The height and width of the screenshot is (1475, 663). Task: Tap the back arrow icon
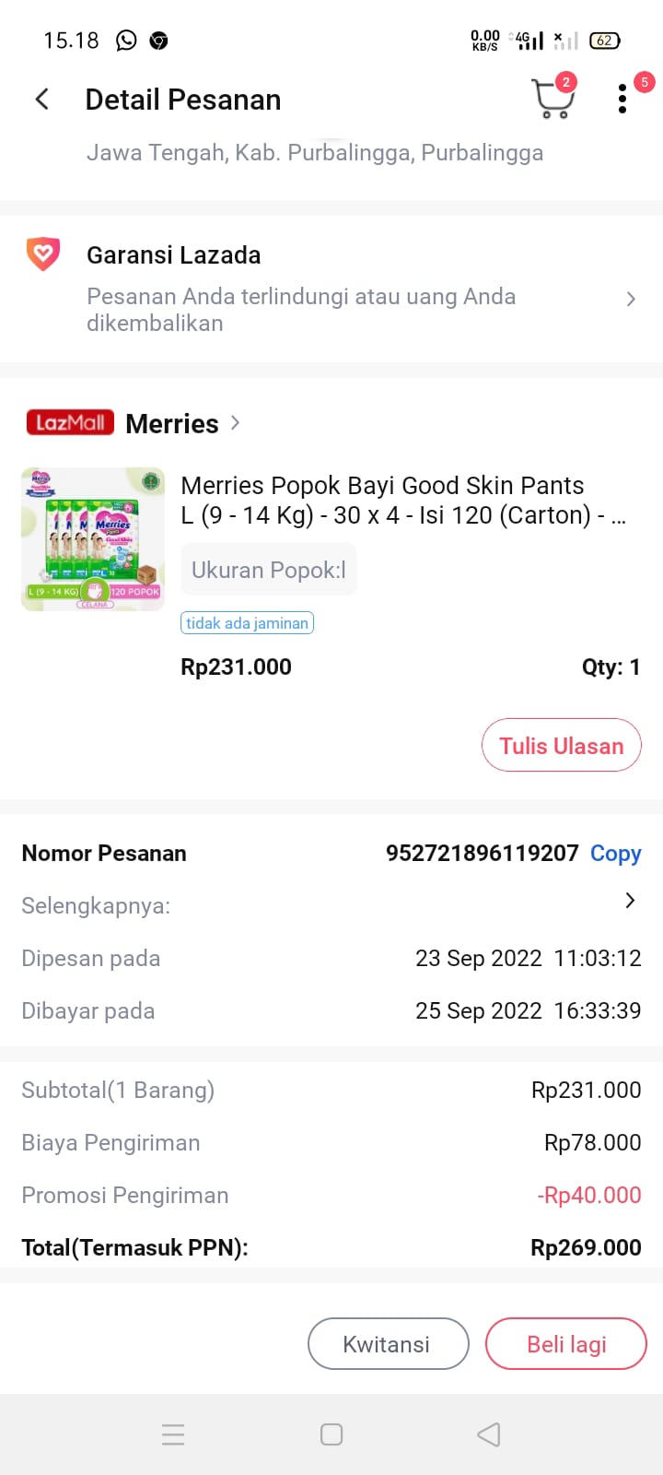(42, 100)
